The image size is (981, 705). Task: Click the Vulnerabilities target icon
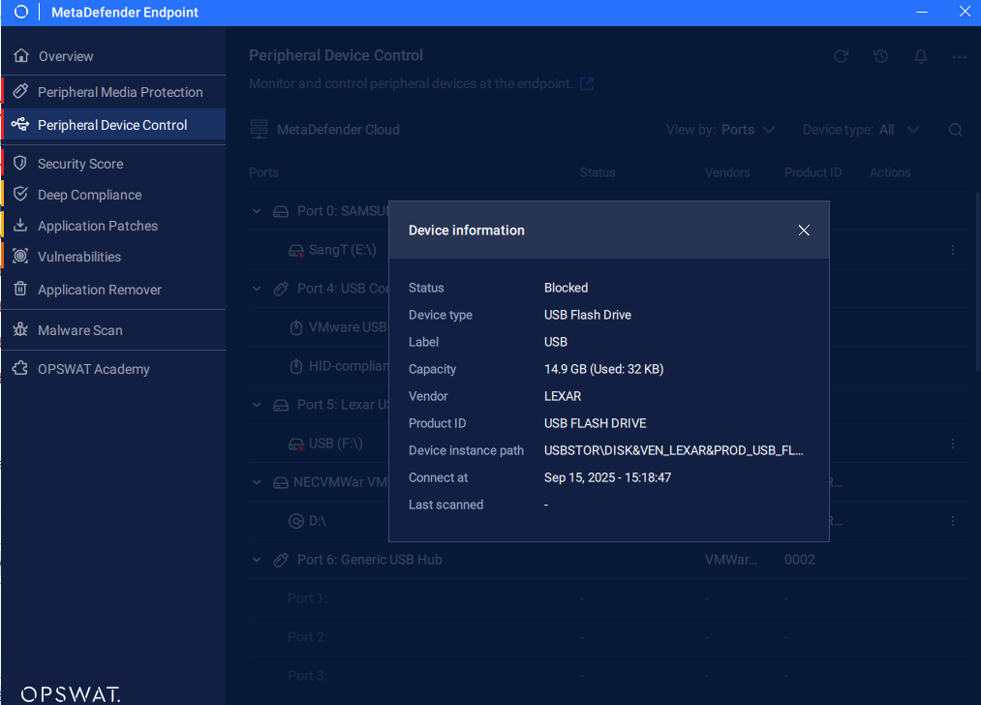(x=20, y=256)
